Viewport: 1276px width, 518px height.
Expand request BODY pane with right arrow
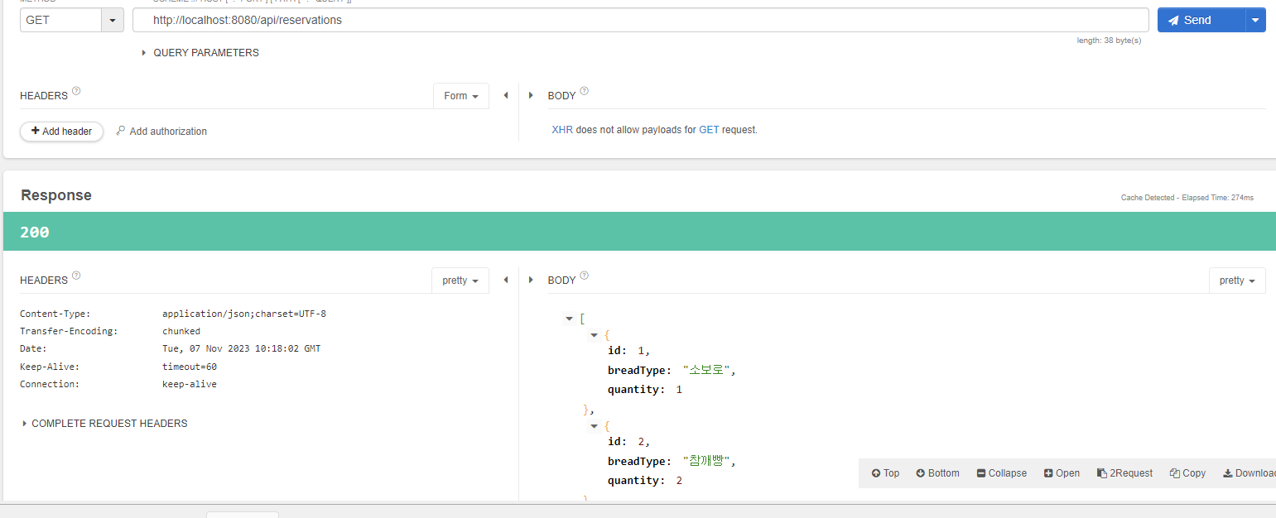click(531, 95)
